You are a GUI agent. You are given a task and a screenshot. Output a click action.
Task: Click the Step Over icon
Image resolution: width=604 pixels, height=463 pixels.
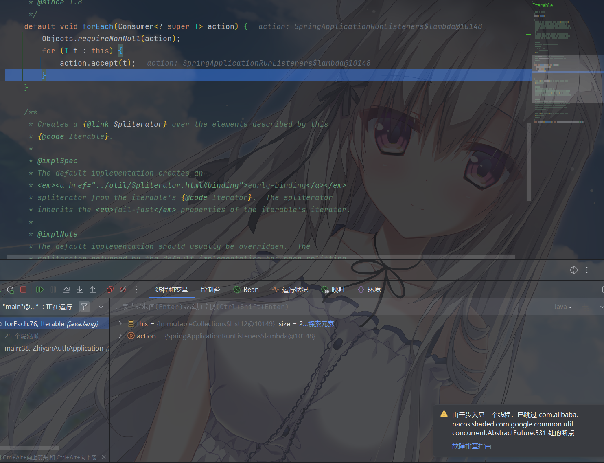pyautogui.click(x=66, y=290)
